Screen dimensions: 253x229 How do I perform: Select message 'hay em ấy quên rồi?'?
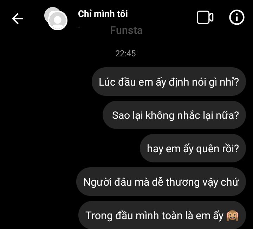[x=193, y=148]
